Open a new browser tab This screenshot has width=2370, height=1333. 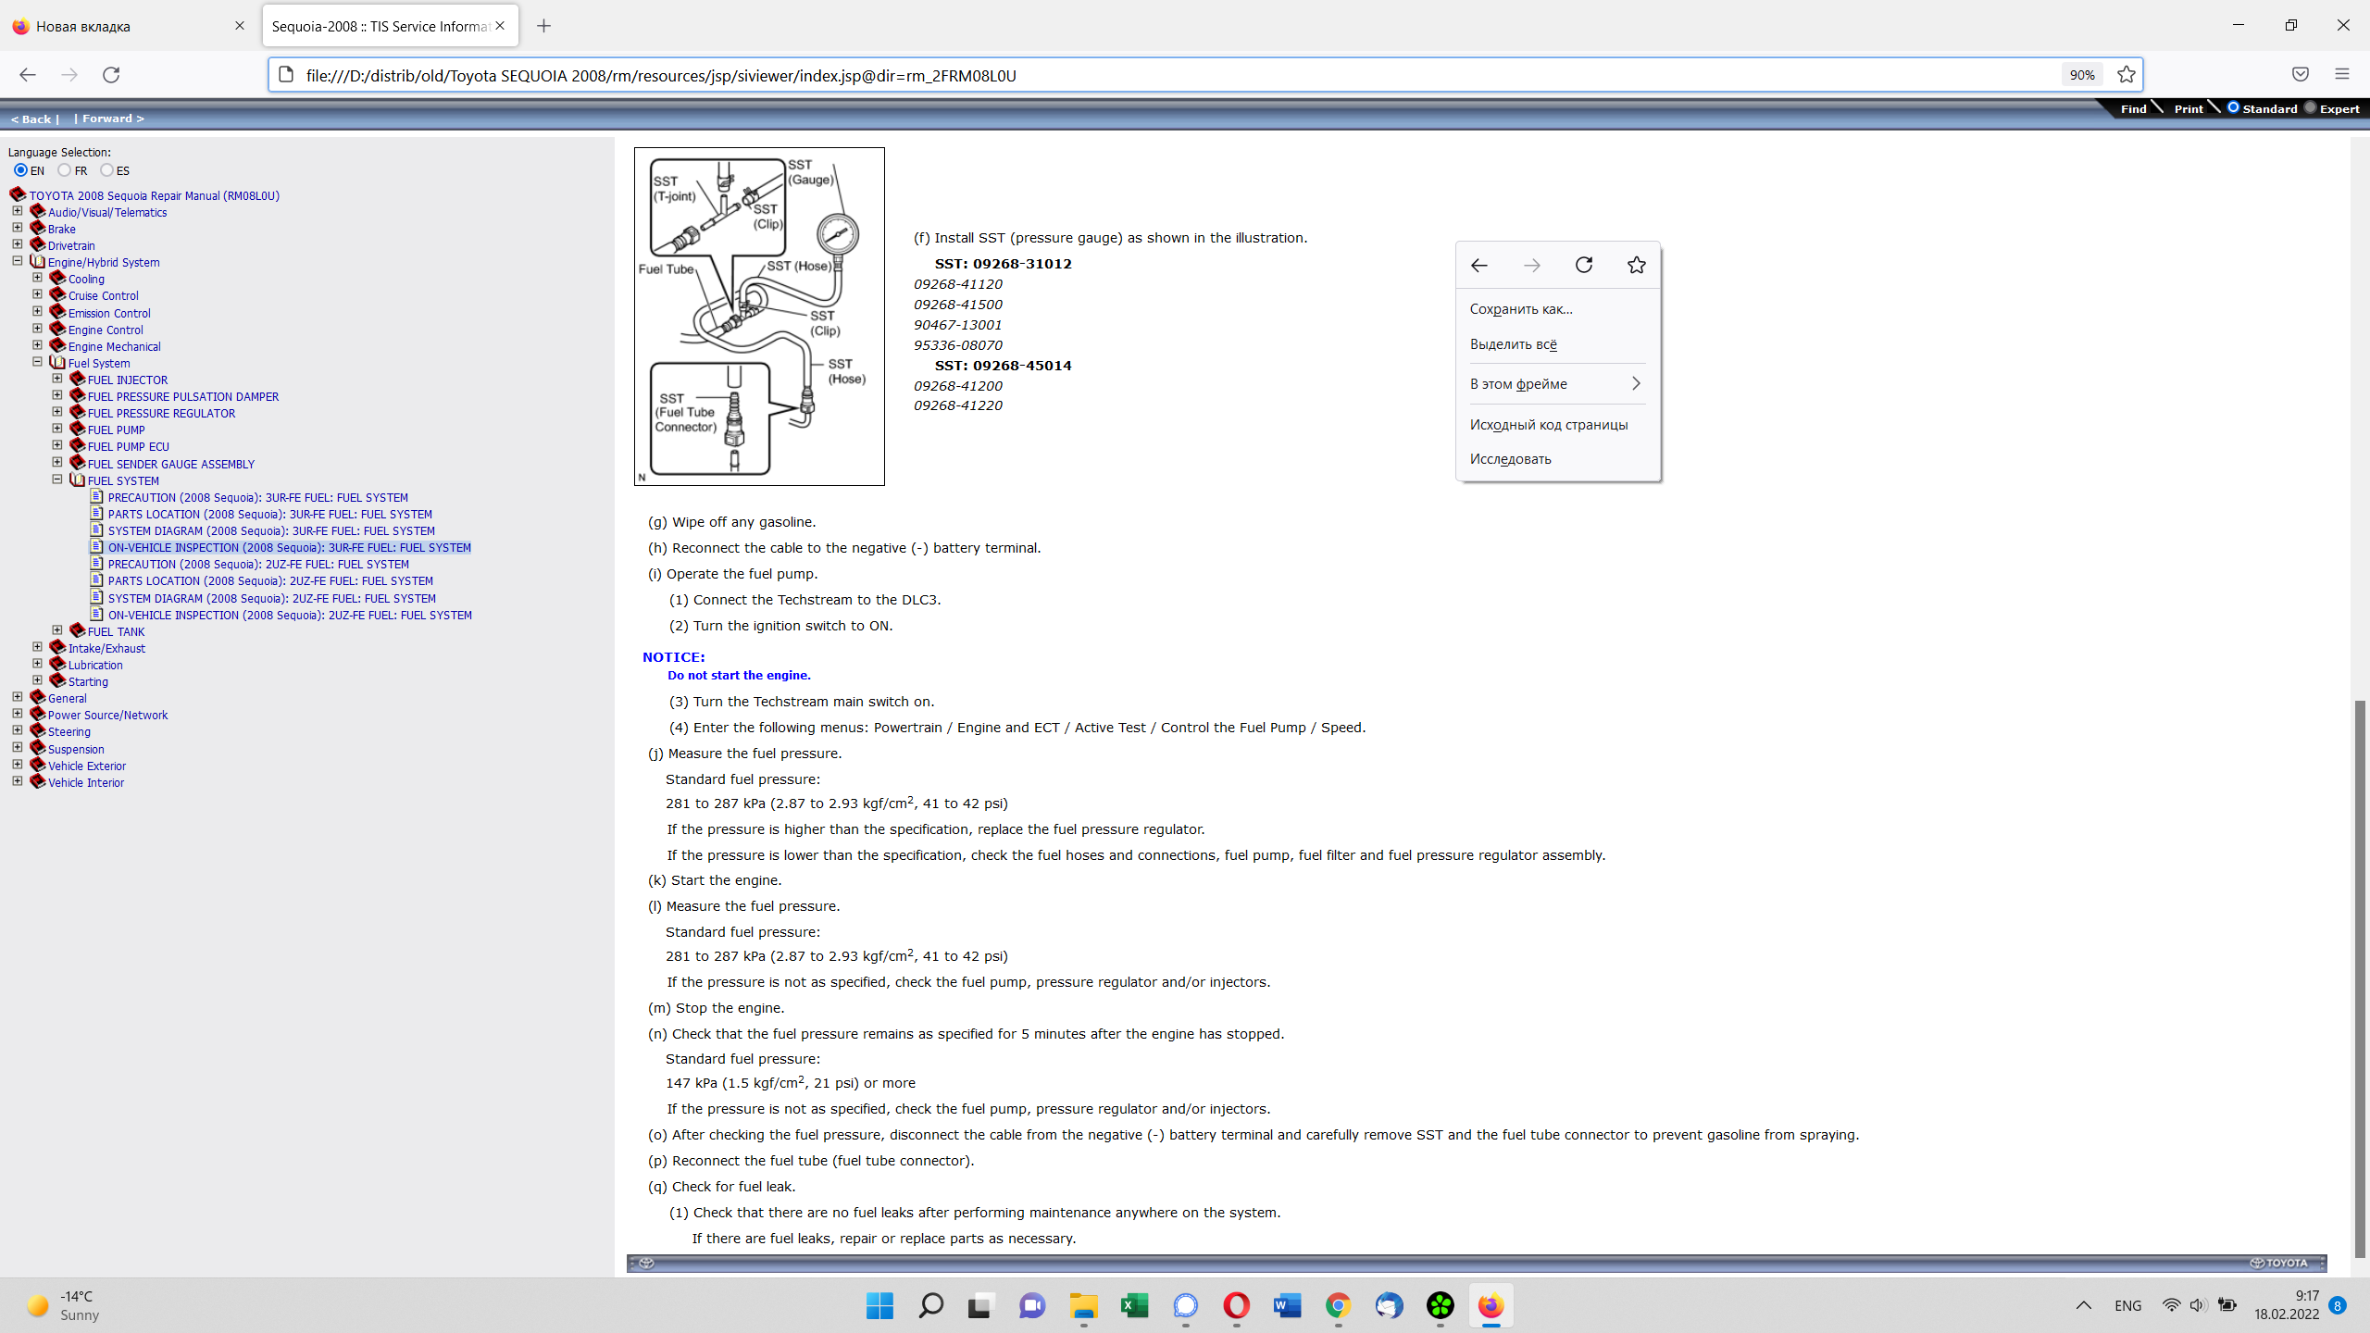(543, 26)
